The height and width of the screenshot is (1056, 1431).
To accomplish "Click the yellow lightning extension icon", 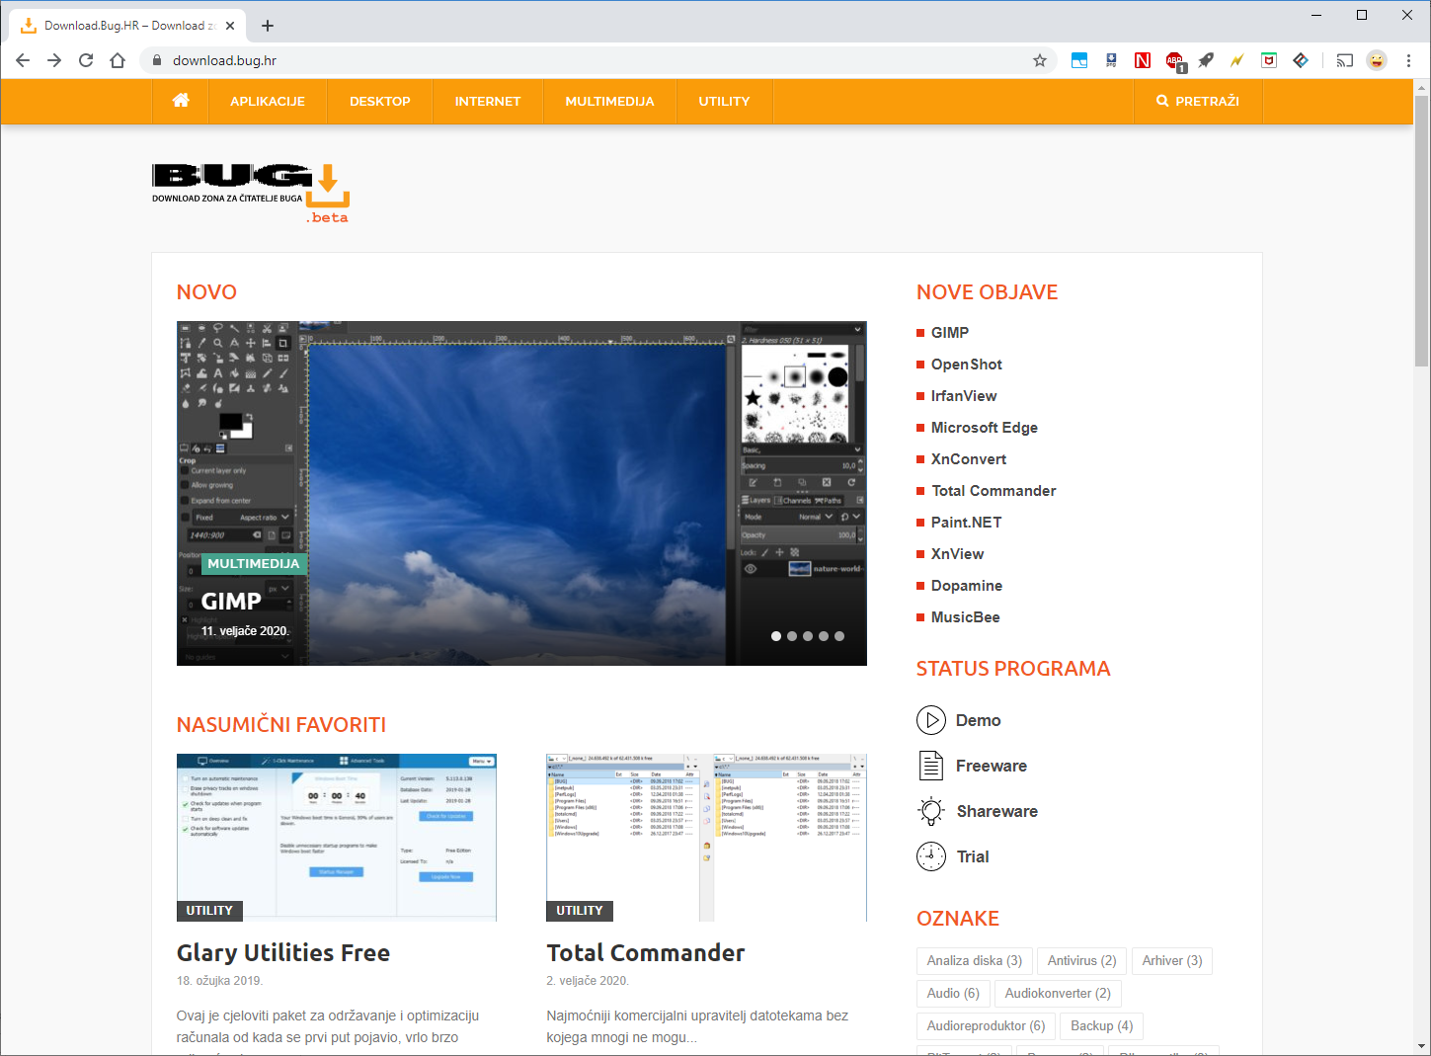I will point(1236,60).
